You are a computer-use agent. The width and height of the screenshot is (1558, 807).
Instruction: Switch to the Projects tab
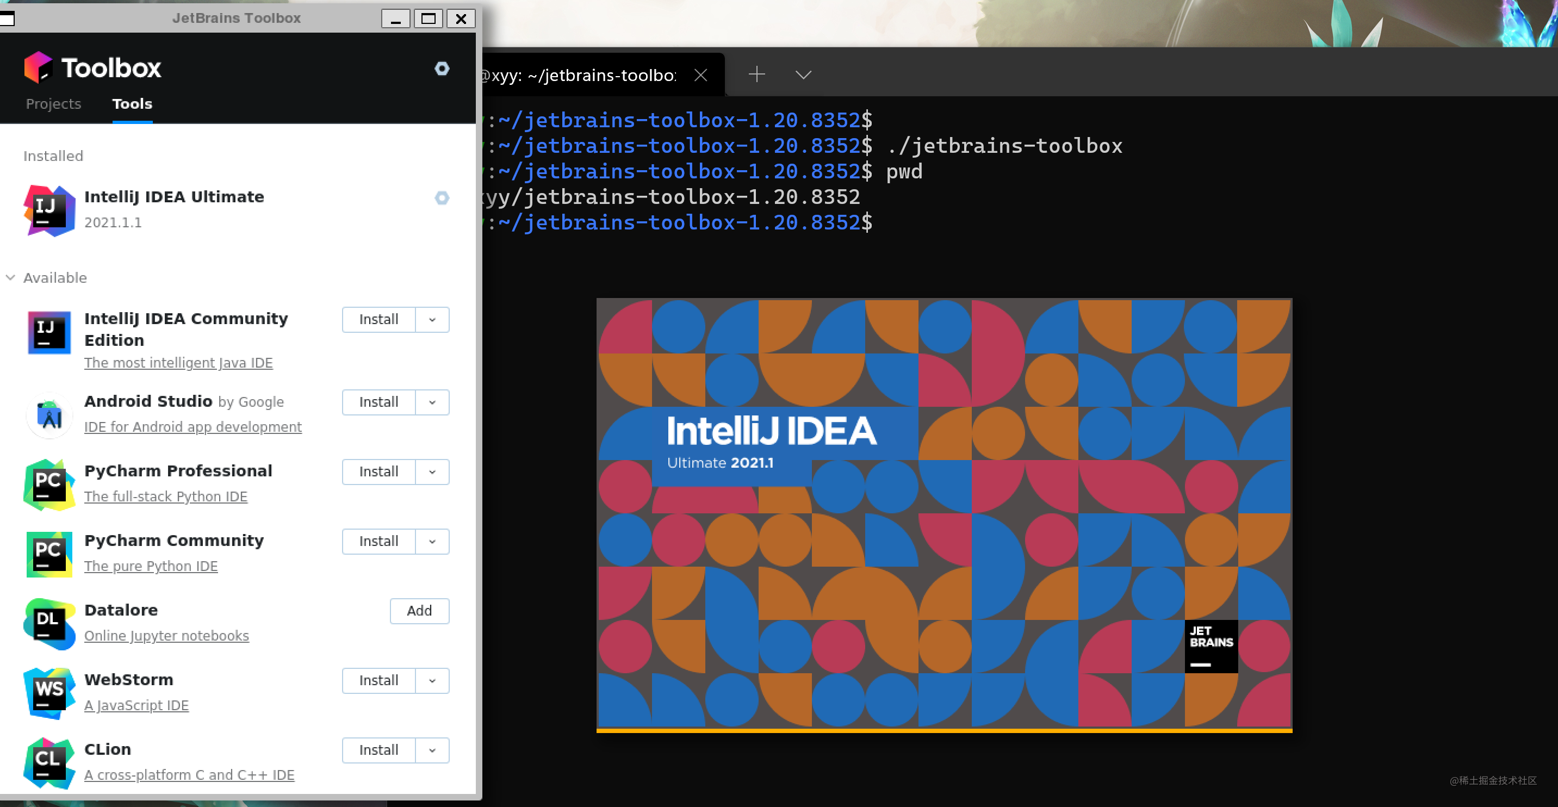[53, 103]
